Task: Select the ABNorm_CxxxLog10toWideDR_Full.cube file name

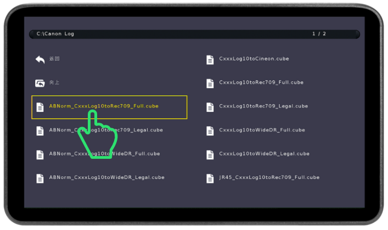Action: tap(104, 154)
